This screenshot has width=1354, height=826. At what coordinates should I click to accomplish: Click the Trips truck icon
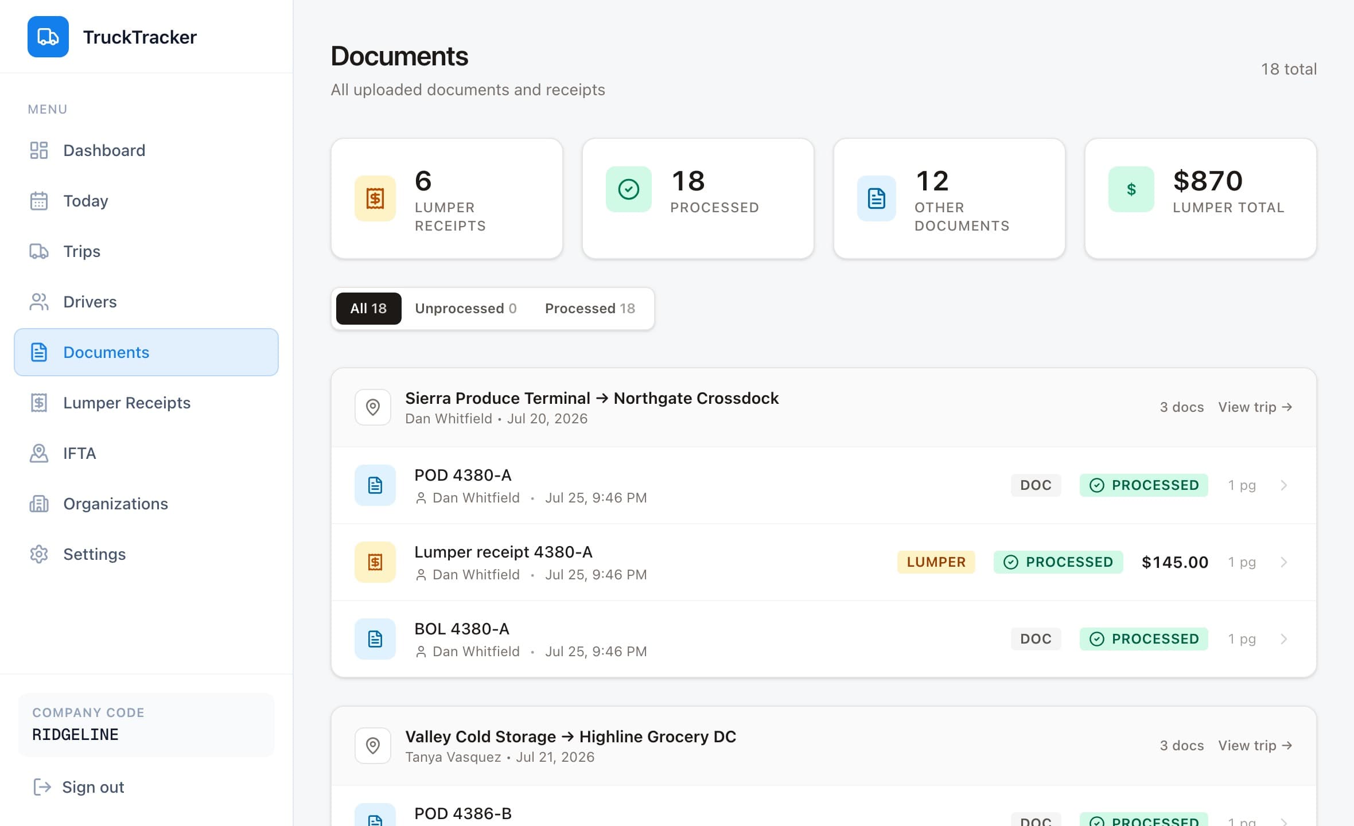click(38, 251)
